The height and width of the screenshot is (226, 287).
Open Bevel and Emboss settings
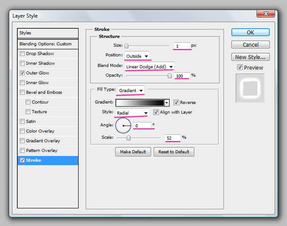pos(44,93)
